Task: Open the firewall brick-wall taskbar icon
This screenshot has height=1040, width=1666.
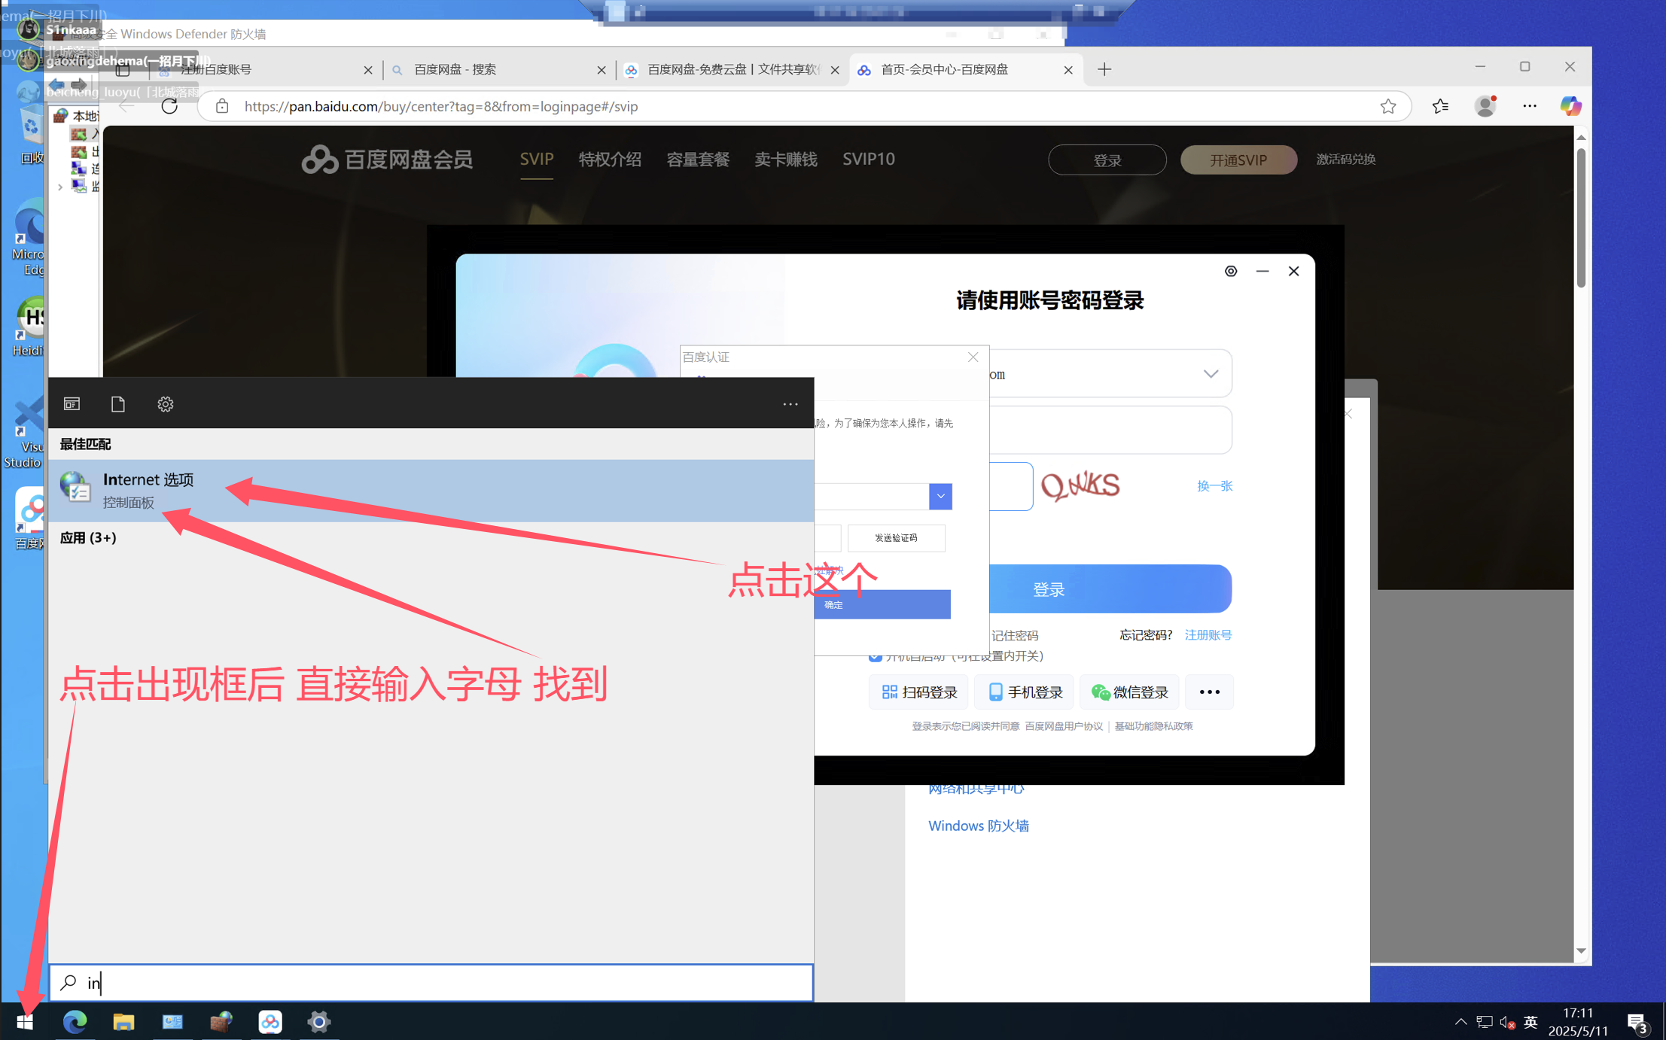Action: (221, 1021)
